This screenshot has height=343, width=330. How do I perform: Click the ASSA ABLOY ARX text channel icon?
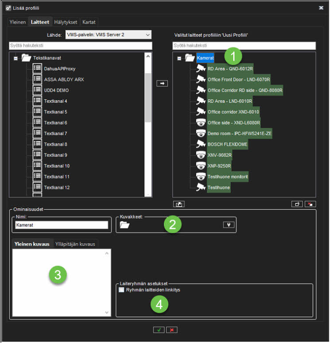coord(37,79)
